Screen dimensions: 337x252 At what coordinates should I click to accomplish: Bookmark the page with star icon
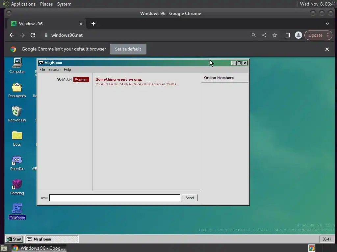(275, 35)
